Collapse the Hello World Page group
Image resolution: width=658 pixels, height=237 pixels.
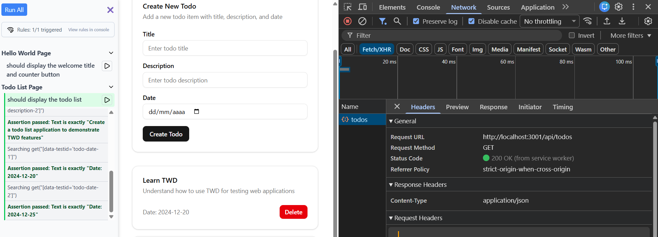111,53
